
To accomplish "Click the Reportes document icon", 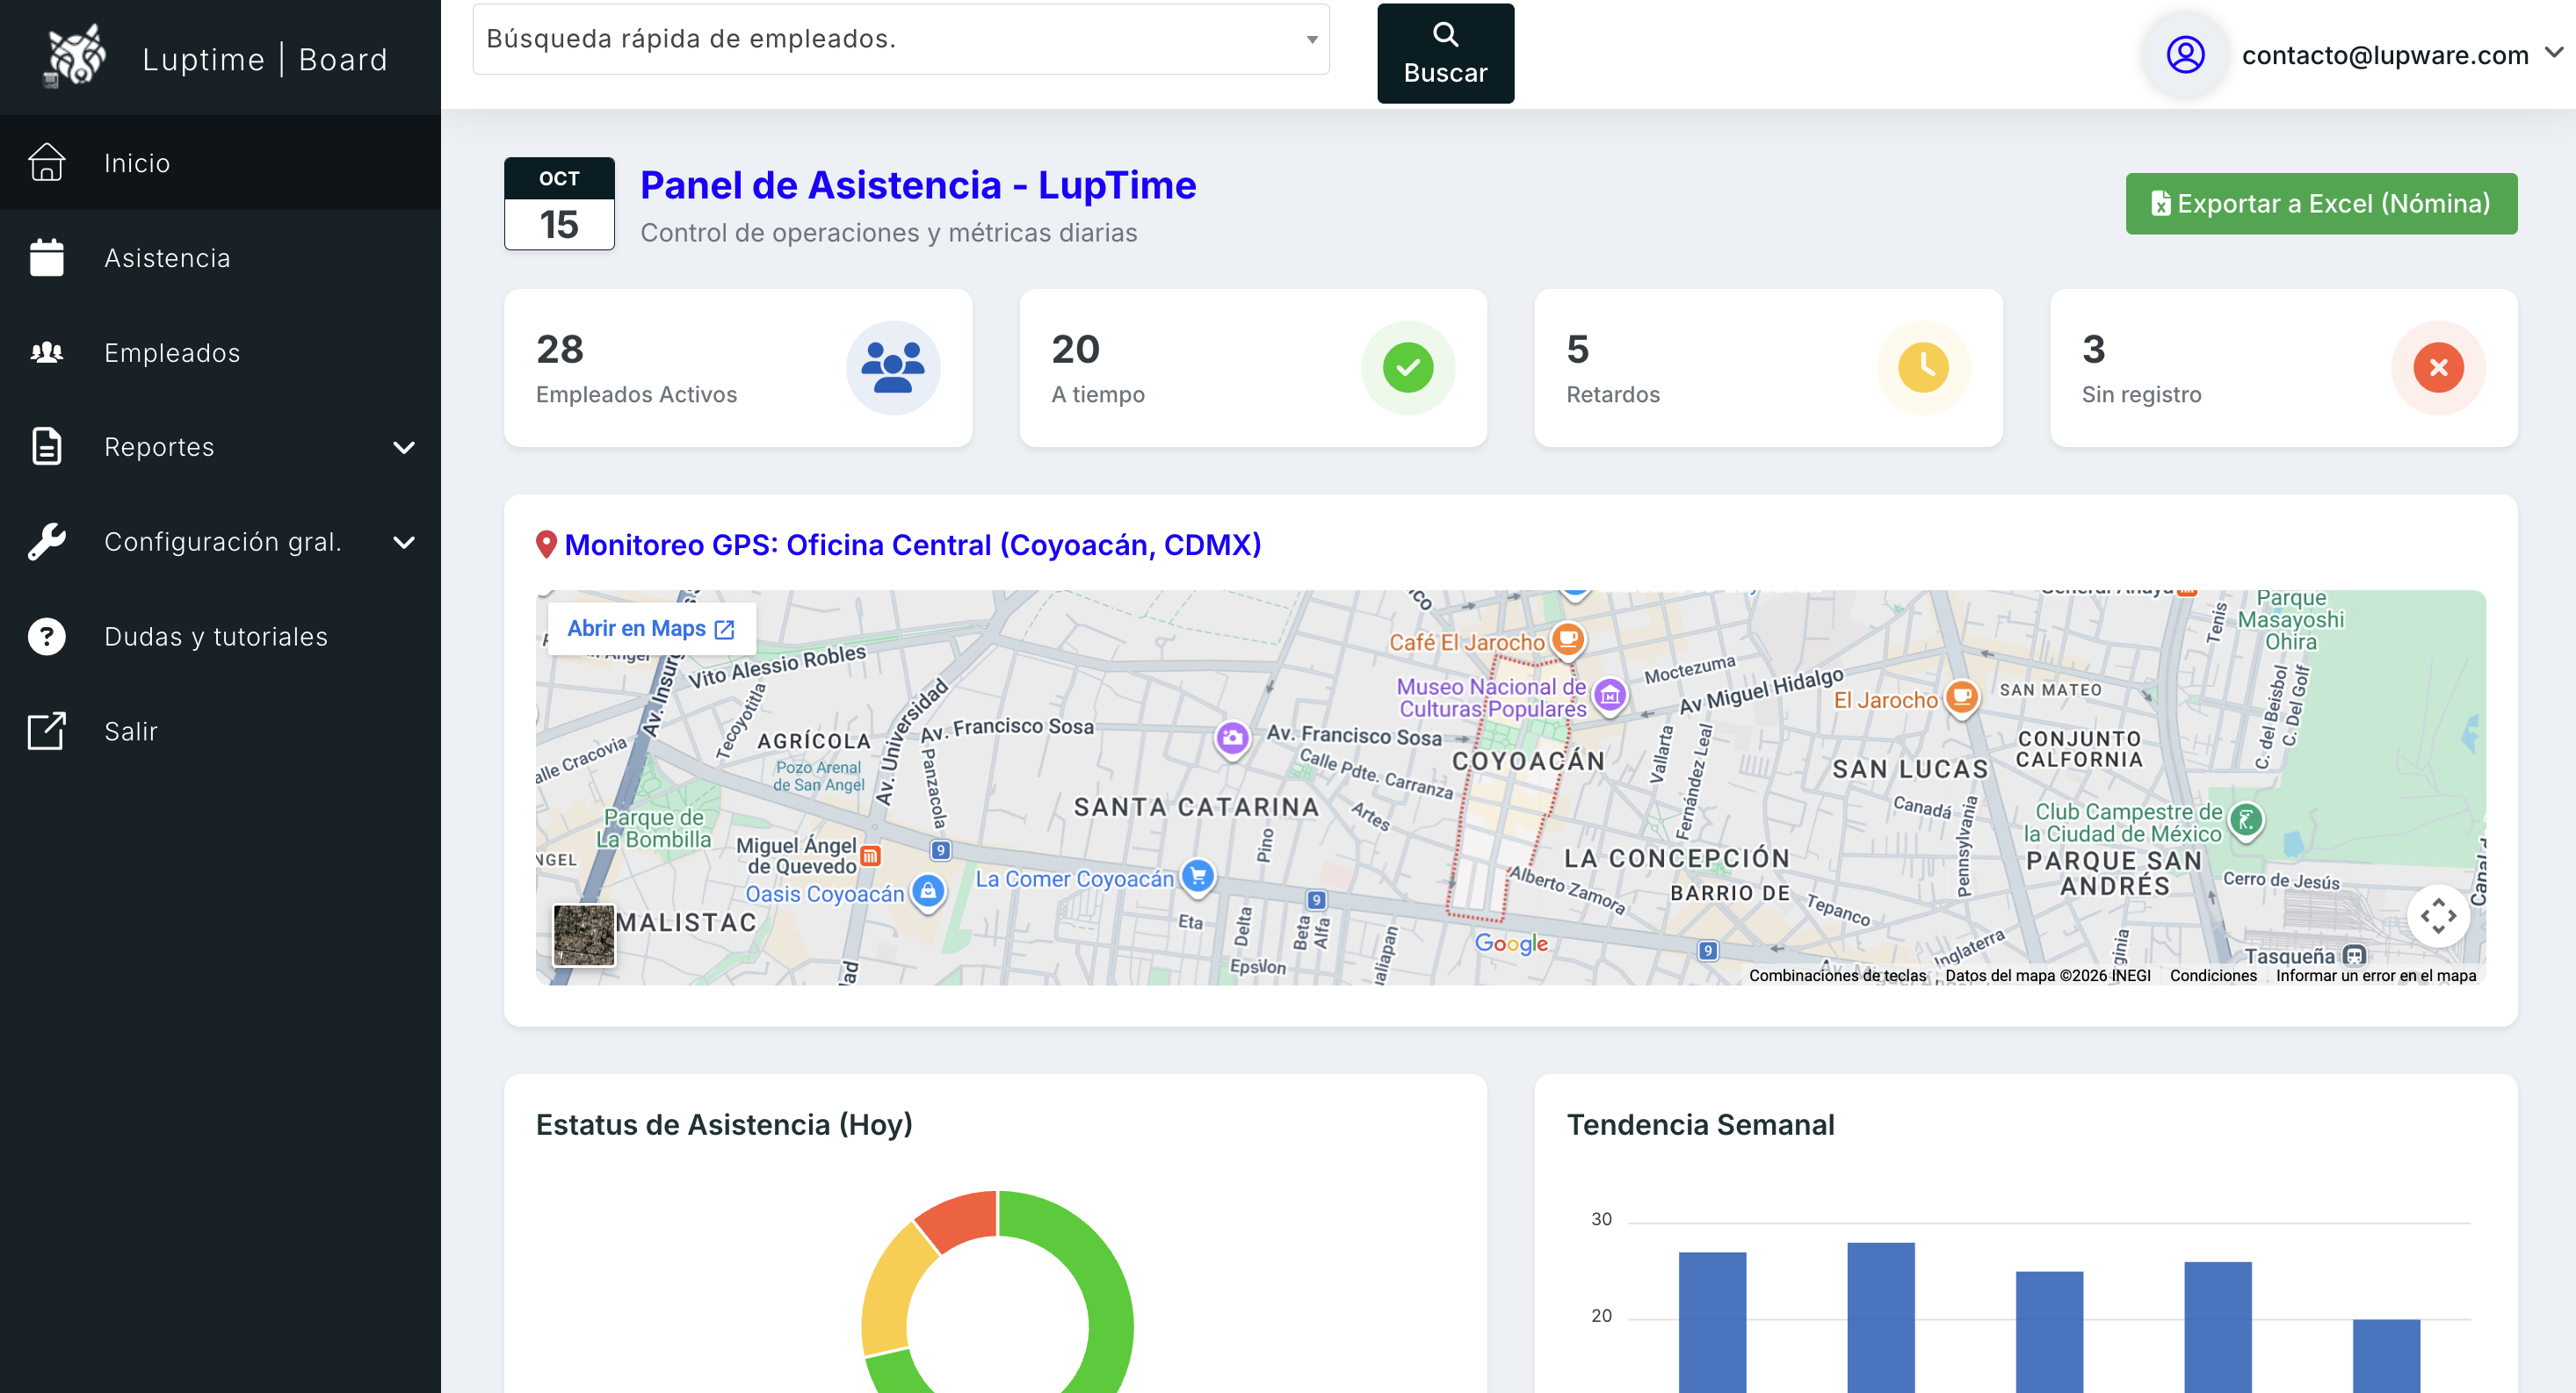I will point(47,446).
